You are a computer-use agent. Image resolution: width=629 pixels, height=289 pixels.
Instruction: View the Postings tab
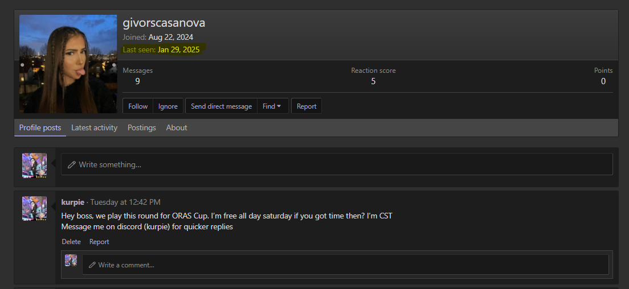tap(142, 127)
